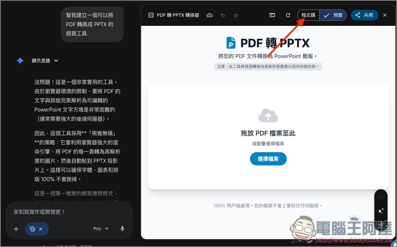Viewport: 397px width, 247px height.
Task: Click the 100% 用戶端處理 footer text
Action: (268, 206)
